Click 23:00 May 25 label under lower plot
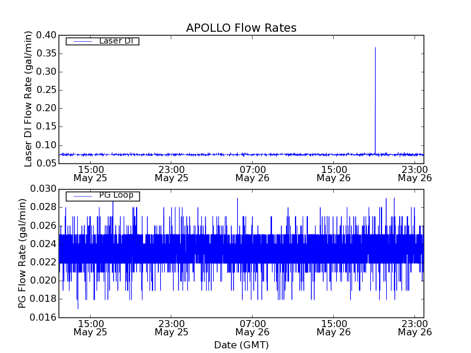This screenshot has height=353, width=471. coord(171,328)
